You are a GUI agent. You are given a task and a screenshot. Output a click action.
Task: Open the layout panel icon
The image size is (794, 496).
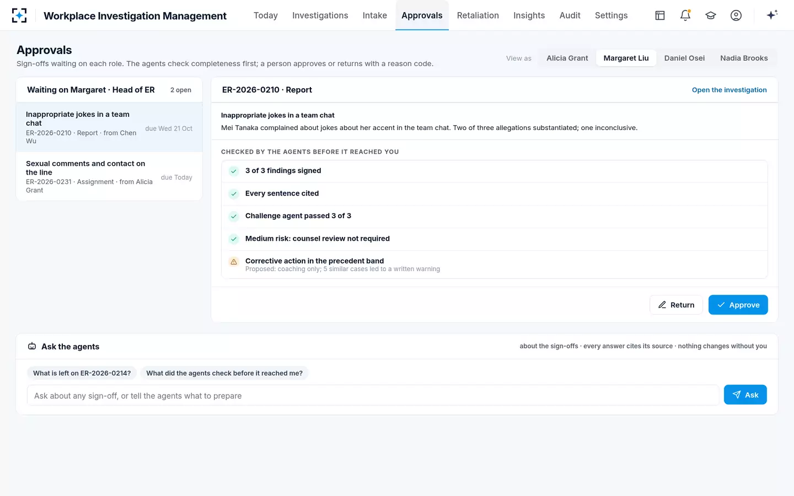(x=660, y=15)
